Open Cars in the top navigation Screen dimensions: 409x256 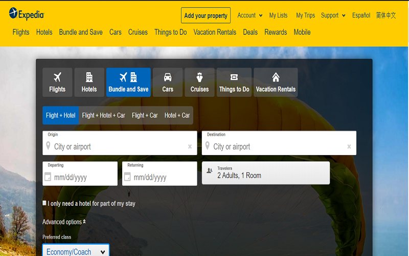coord(116,32)
